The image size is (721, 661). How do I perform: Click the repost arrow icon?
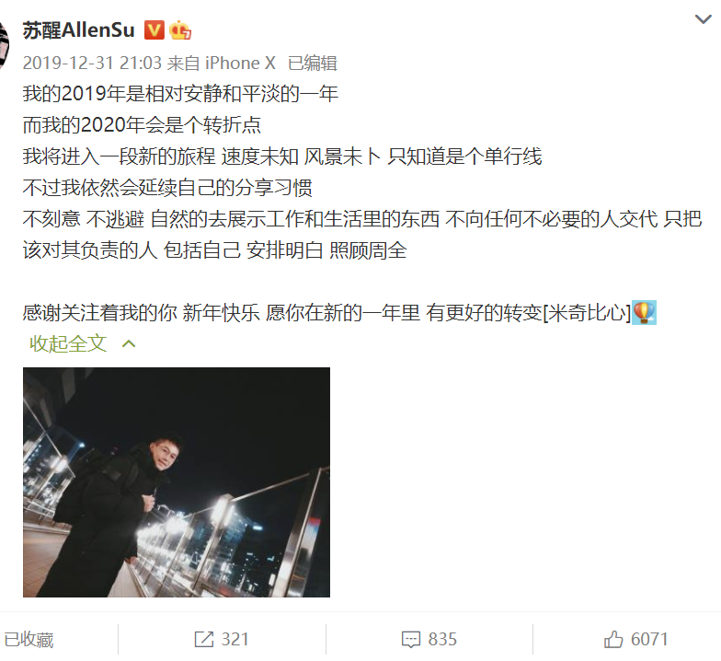[x=204, y=639]
